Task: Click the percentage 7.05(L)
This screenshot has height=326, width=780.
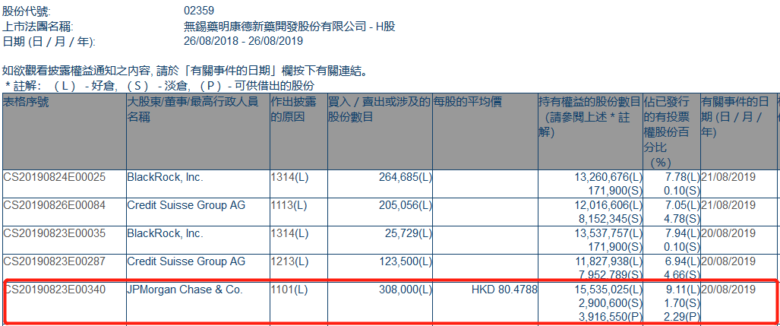Action: [x=684, y=205]
